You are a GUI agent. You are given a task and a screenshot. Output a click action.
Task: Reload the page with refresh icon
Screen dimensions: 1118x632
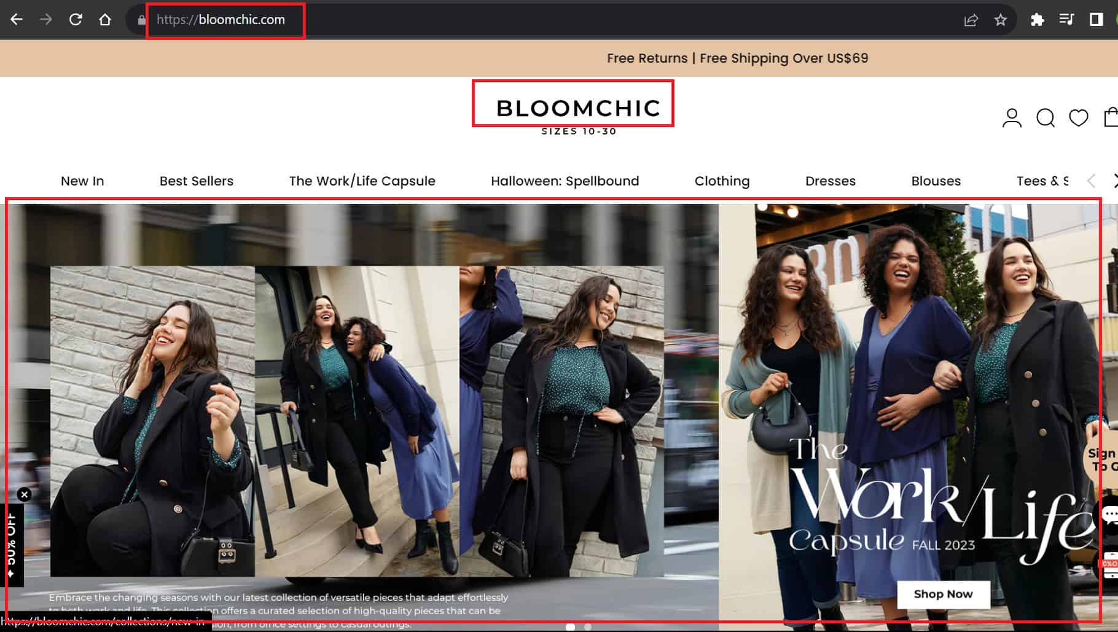(x=76, y=20)
